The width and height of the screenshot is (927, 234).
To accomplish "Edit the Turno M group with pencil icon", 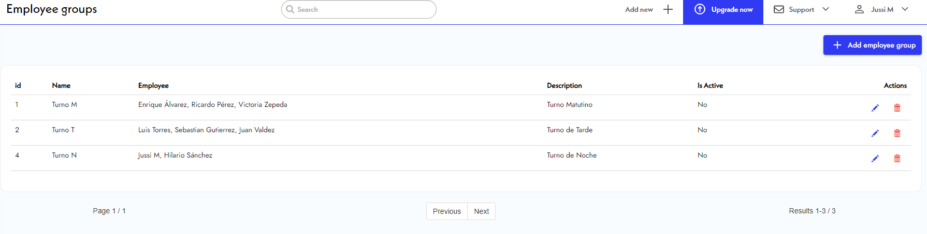I will click(875, 108).
